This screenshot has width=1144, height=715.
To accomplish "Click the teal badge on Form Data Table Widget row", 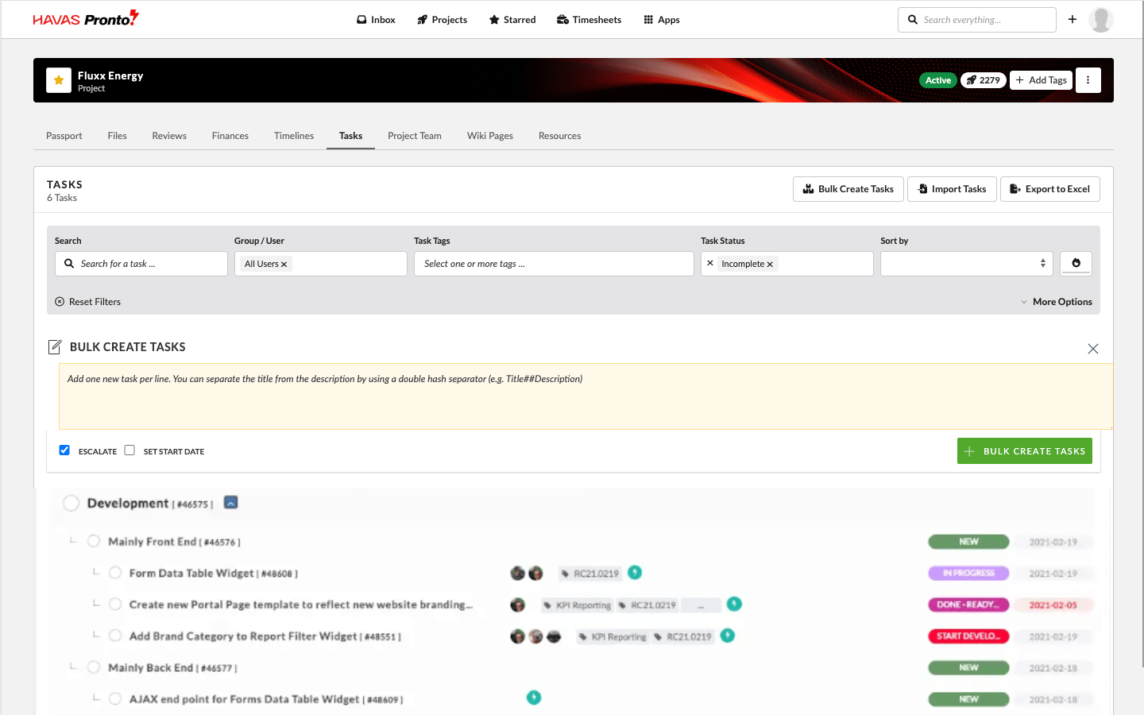I will pos(635,572).
